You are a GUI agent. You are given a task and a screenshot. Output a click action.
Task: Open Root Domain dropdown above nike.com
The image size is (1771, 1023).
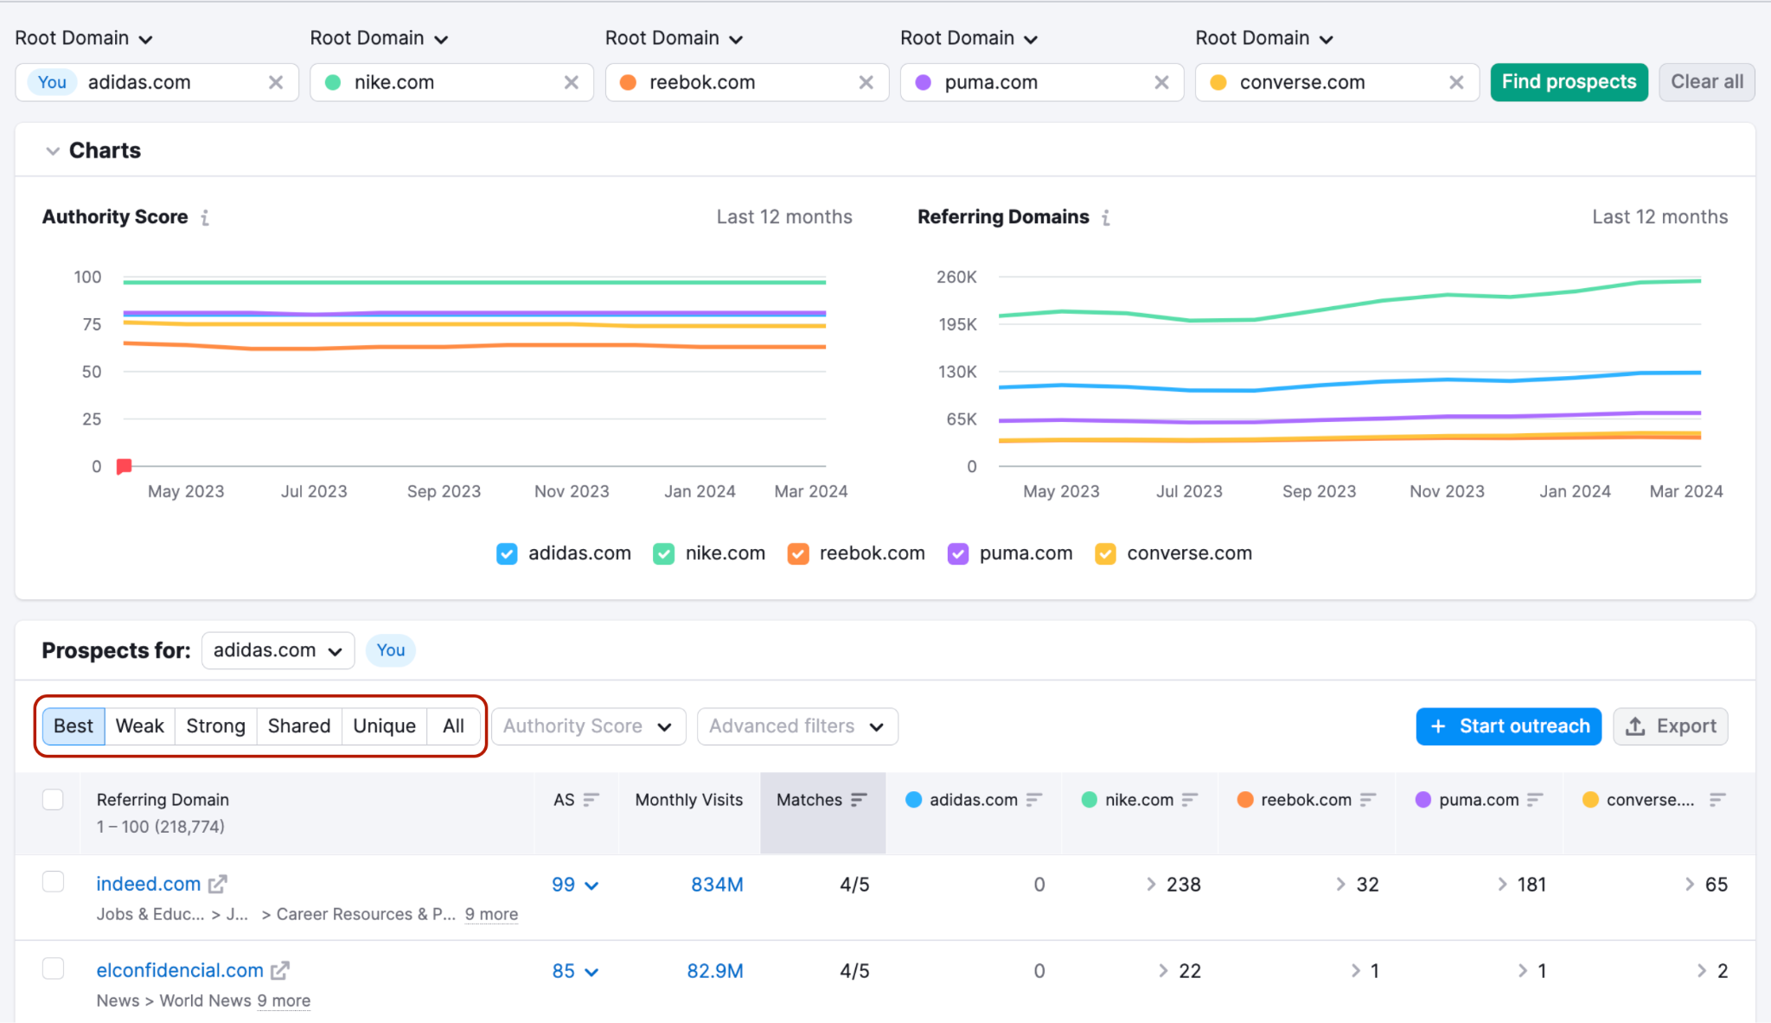coord(380,38)
